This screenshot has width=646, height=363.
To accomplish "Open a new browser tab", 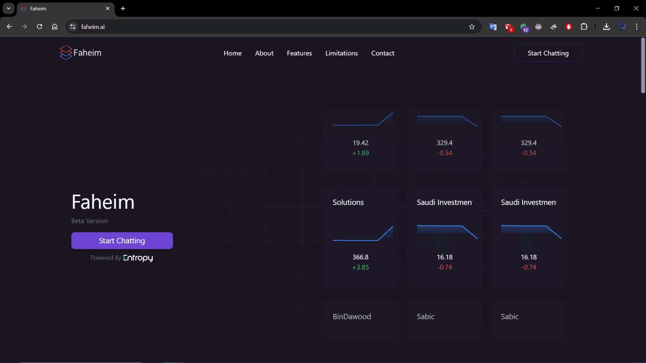I will (123, 8).
